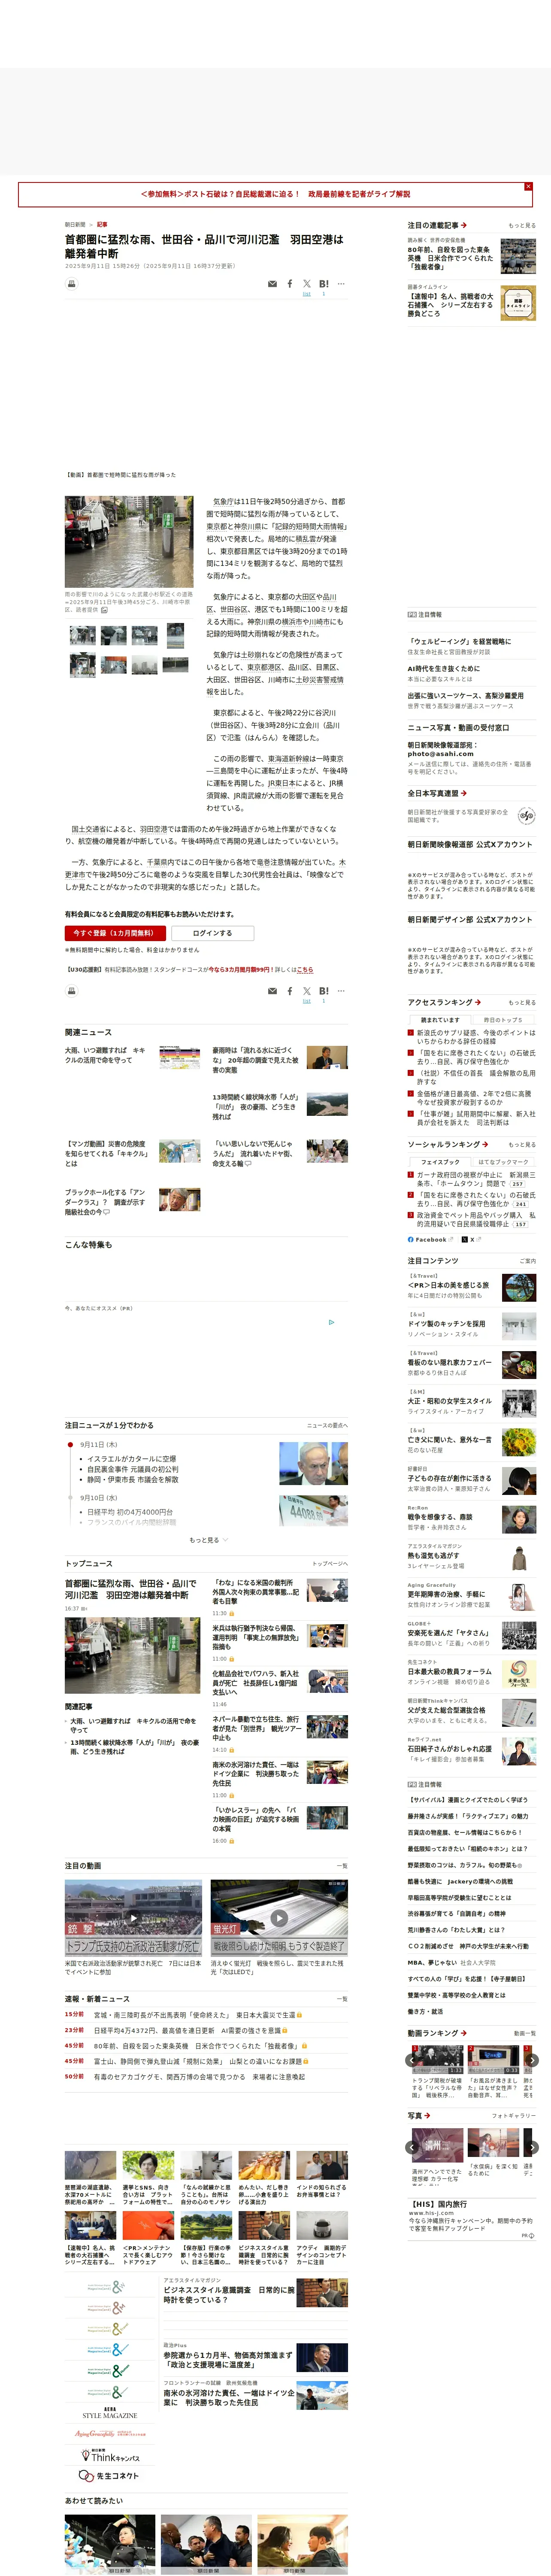Click the 読まれています ranking tab

click(x=441, y=1020)
